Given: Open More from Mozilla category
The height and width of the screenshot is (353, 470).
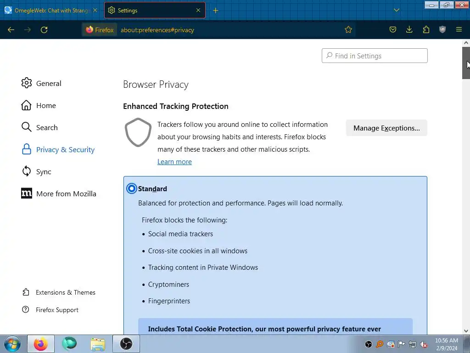Looking at the screenshot, I should 59,194.
